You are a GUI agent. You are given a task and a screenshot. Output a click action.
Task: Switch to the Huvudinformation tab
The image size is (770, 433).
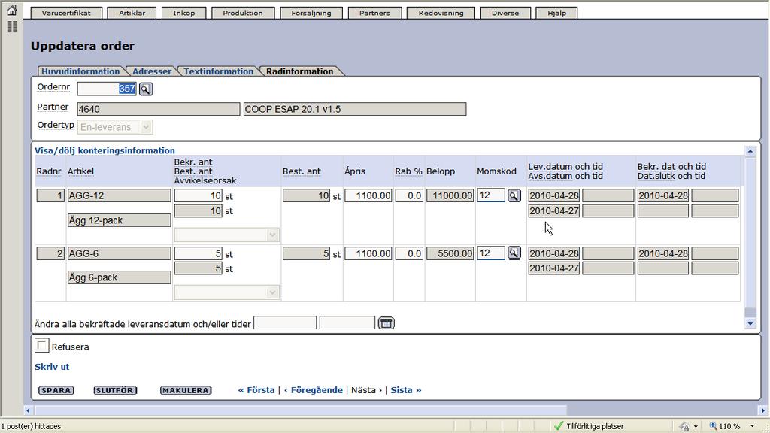pyautogui.click(x=80, y=71)
